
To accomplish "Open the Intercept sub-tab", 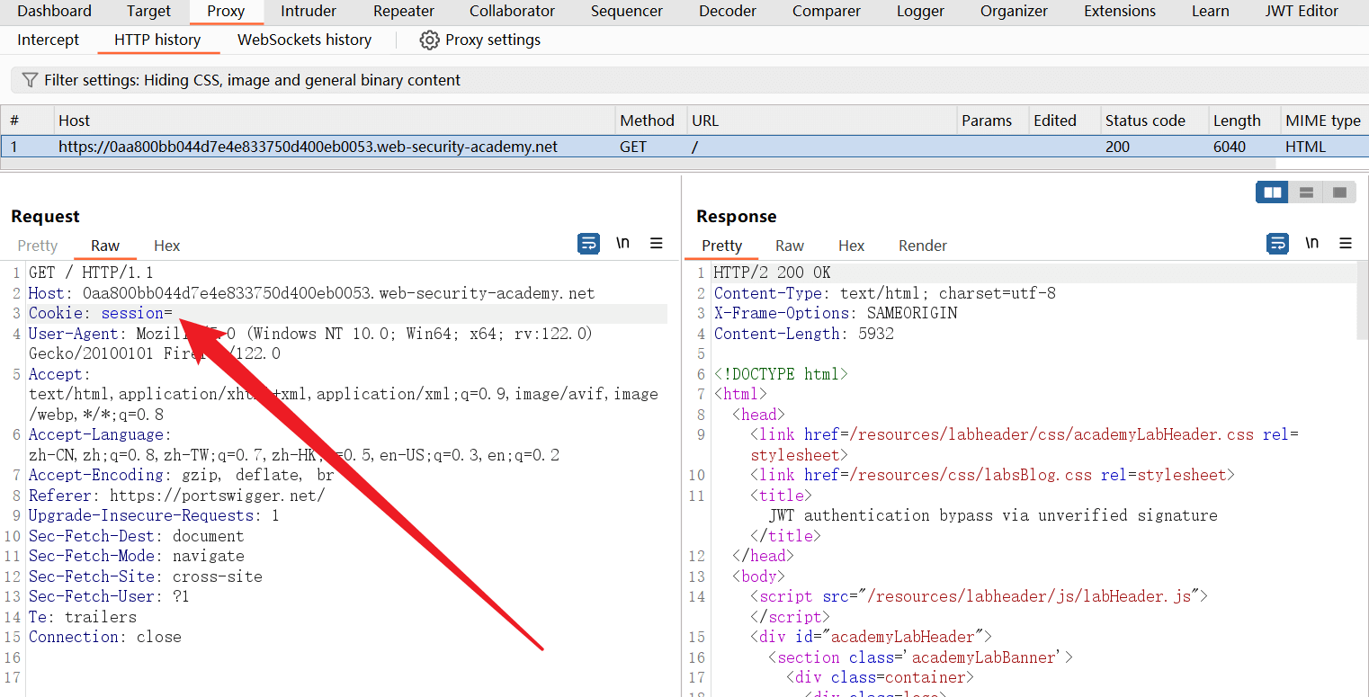I will [49, 40].
